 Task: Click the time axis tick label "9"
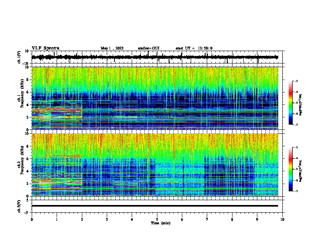[257, 219]
